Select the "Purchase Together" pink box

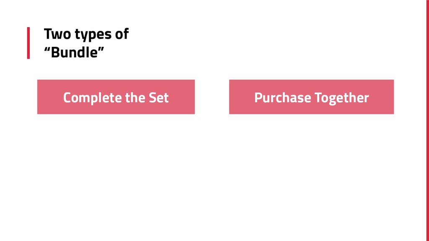point(311,97)
